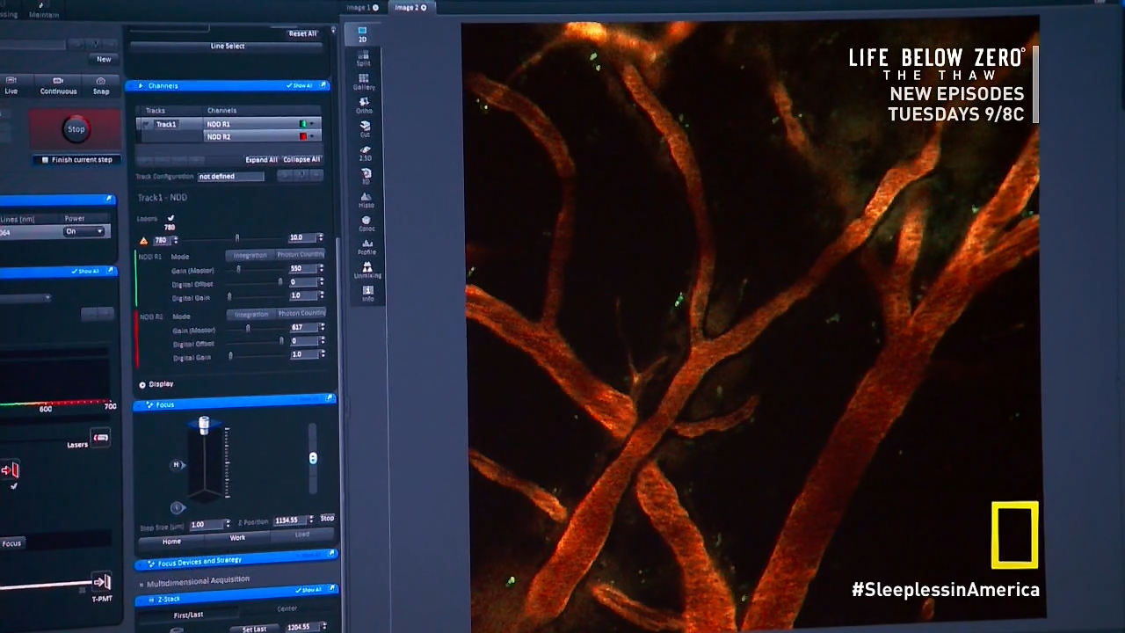Switch to the Split view
1125x633 pixels.
363,59
